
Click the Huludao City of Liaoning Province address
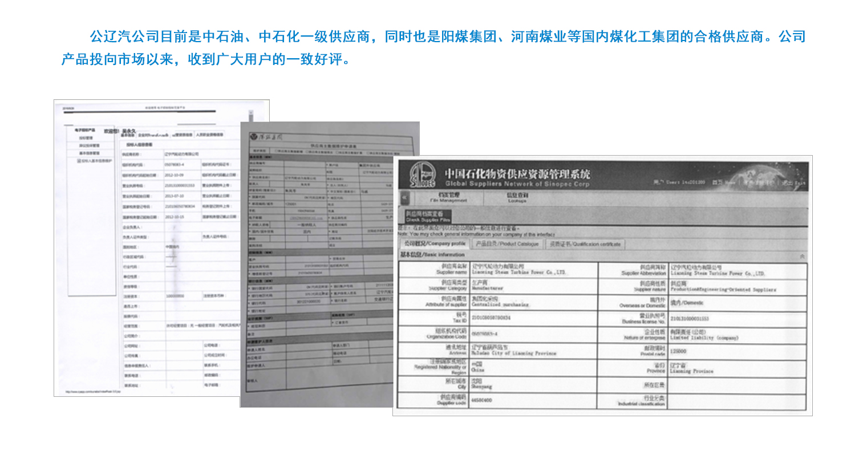click(x=514, y=353)
